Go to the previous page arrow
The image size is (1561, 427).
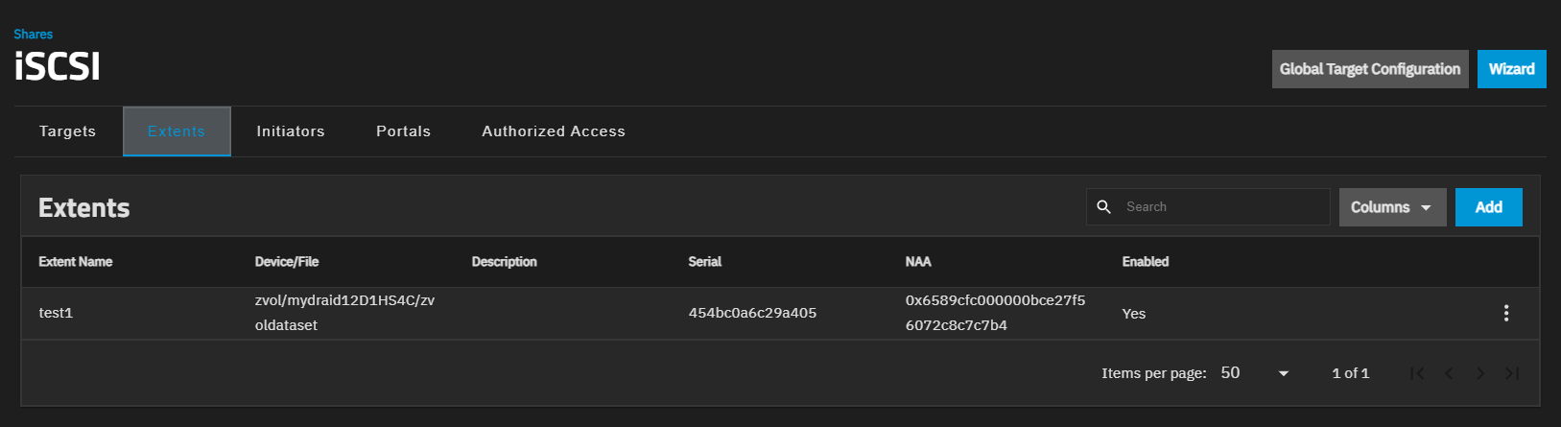coord(1449,373)
